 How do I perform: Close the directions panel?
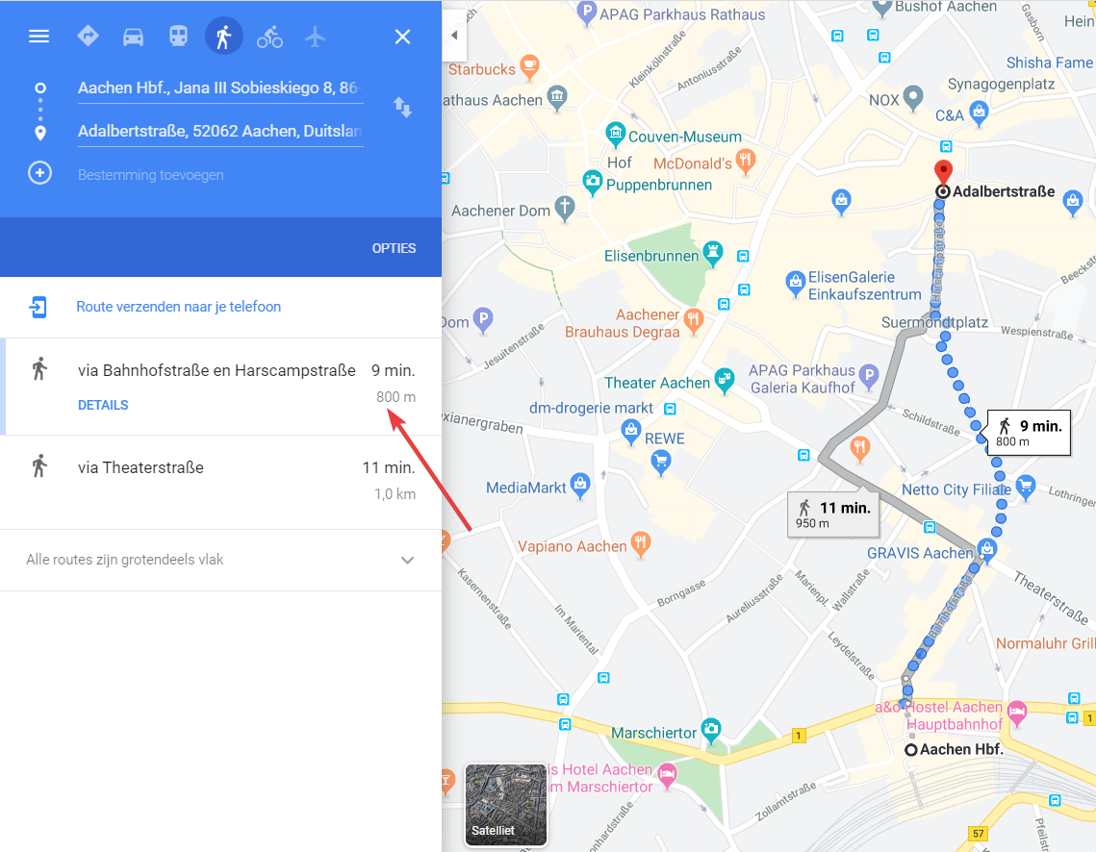pos(402,37)
